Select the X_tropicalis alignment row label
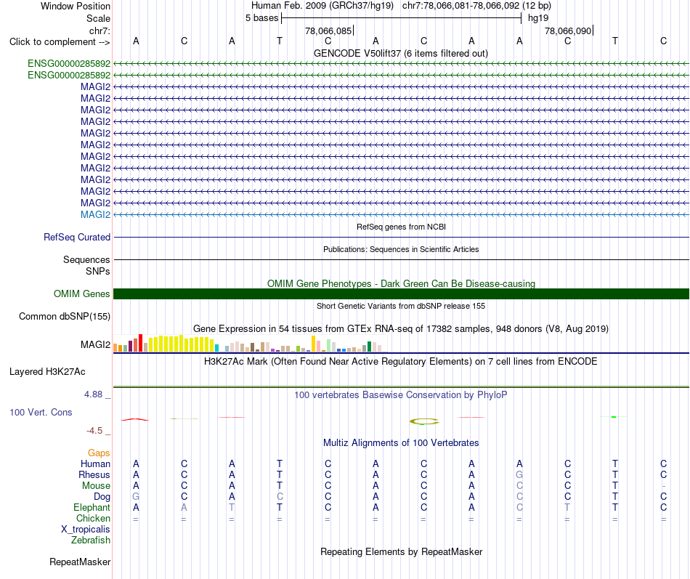This screenshot has height=579, width=690. pyautogui.click(x=86, y=530)
